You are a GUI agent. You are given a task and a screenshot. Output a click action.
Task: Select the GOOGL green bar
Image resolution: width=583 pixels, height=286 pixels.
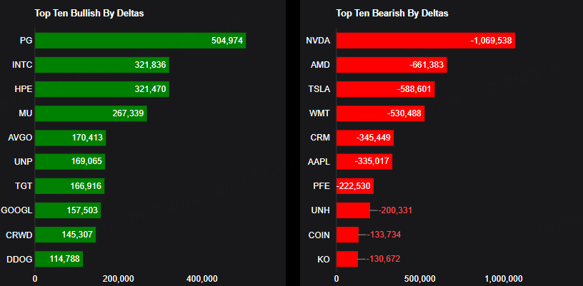(x=68, y=210)
